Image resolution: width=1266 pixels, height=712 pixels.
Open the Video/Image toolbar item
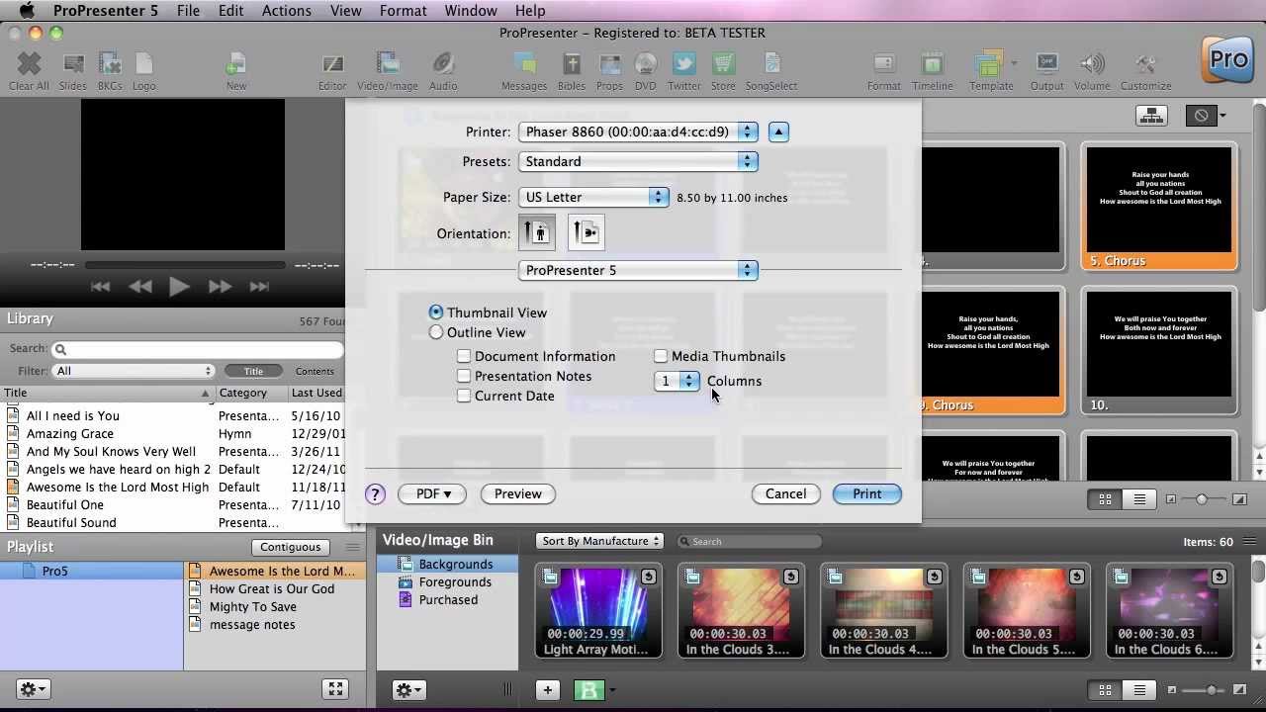(x=387, y=71)
